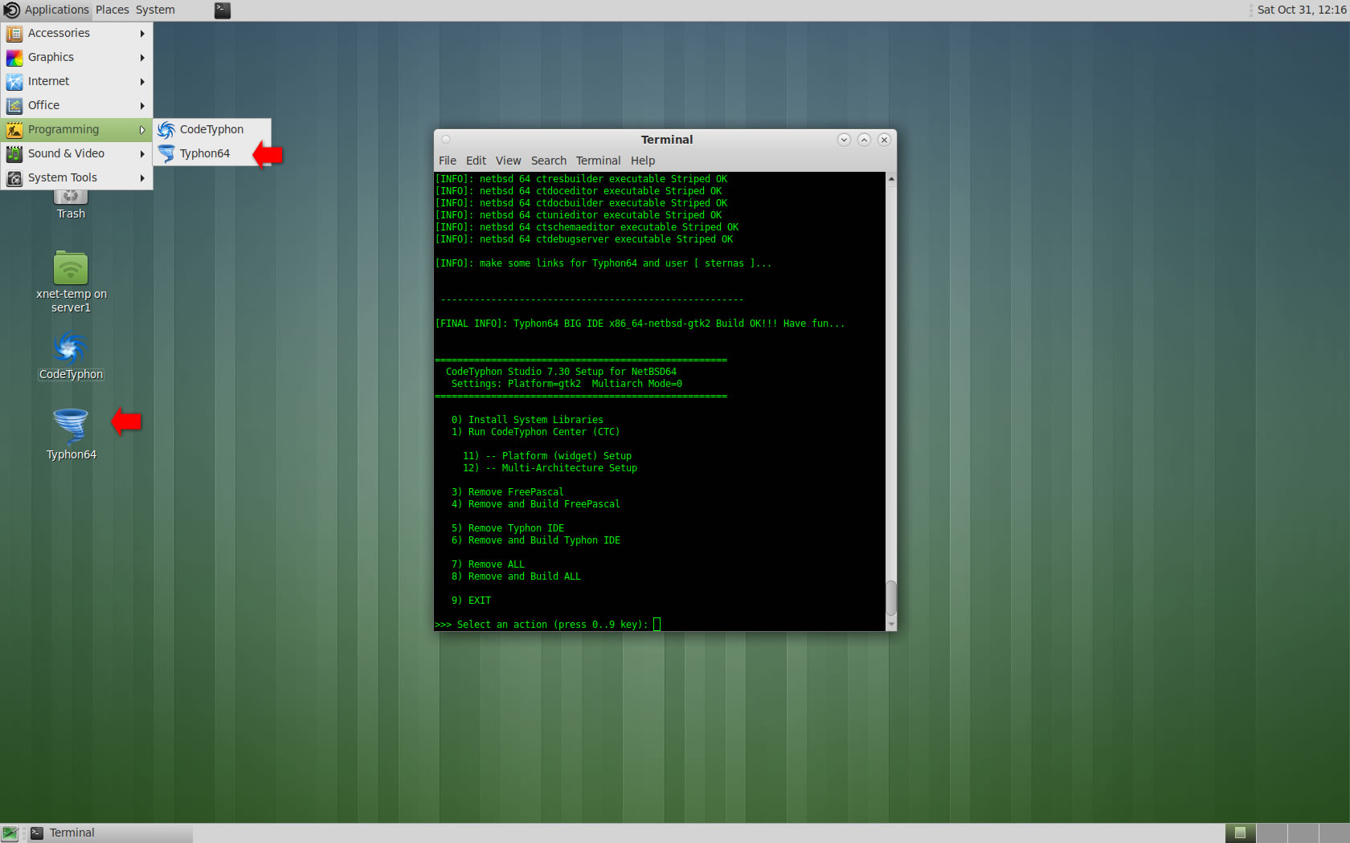The height and width of the screenshot is (843, 1350).
Task: Expand the Office submenu arrow
Action: [x=142, y=106]
